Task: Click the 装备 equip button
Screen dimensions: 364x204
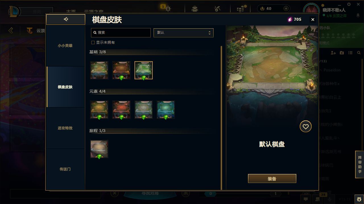Action: click(x=272, y=178)
